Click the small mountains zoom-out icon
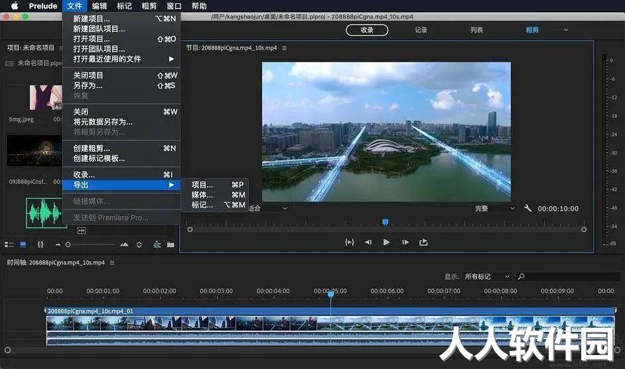 58,244
